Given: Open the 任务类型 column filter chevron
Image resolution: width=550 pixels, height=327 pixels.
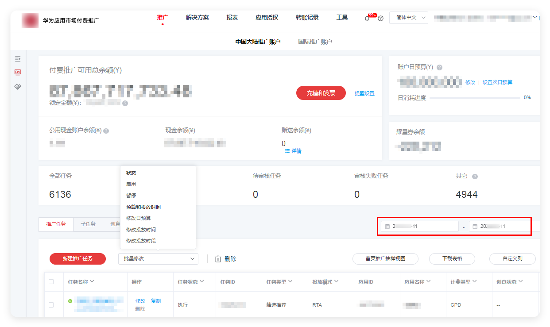Looking at the screenshot, I should click(290, 281).
